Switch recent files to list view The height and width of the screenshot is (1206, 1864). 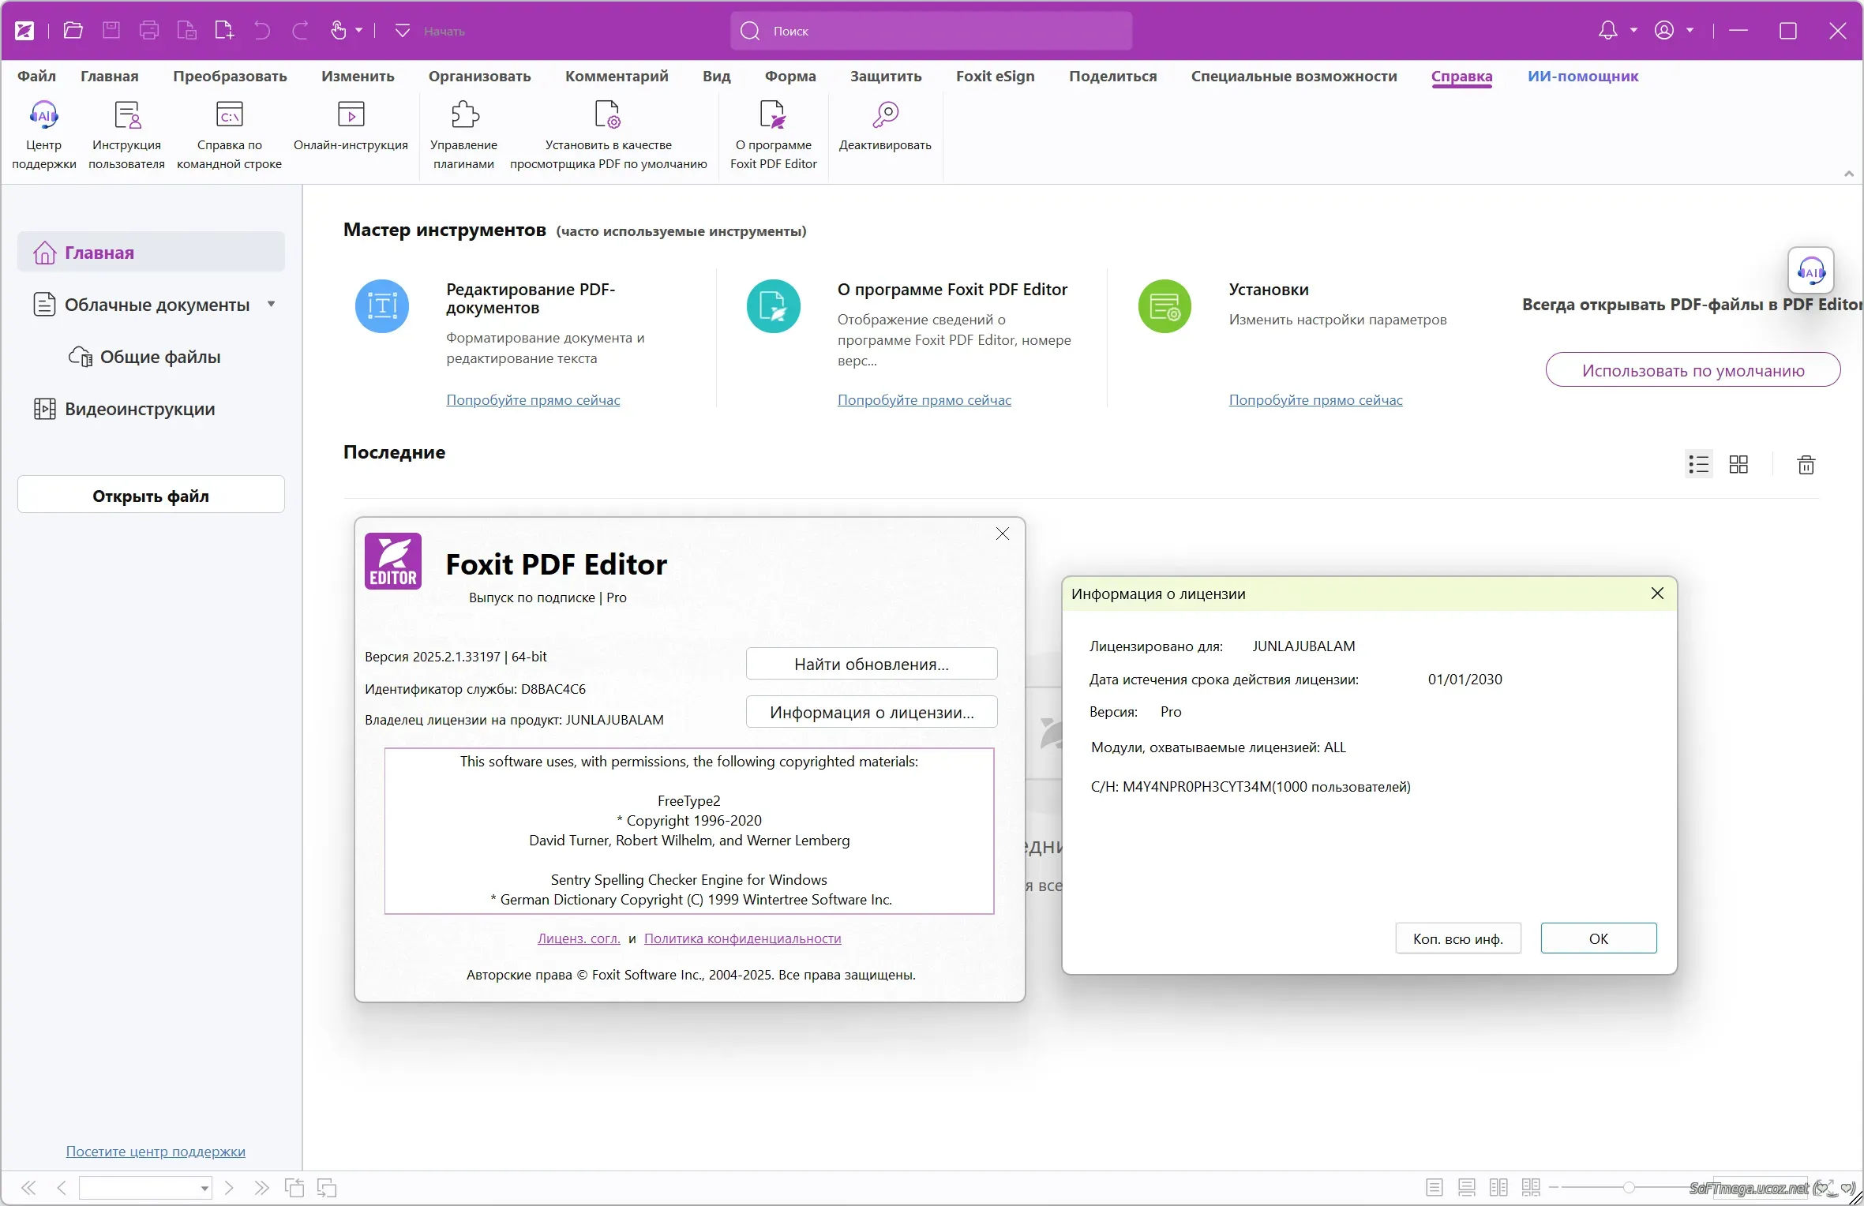pyautogui.click(x=1698, y=465)
